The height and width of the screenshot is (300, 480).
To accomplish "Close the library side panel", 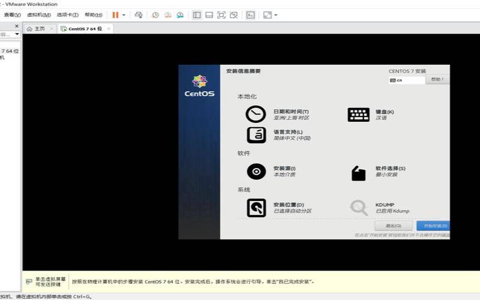I will [17, 26].
